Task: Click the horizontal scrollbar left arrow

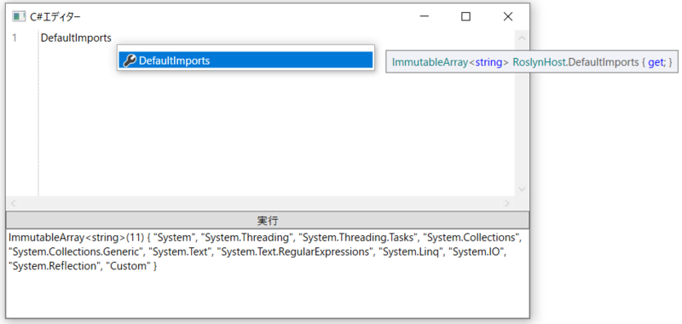Action: point(13,203)
